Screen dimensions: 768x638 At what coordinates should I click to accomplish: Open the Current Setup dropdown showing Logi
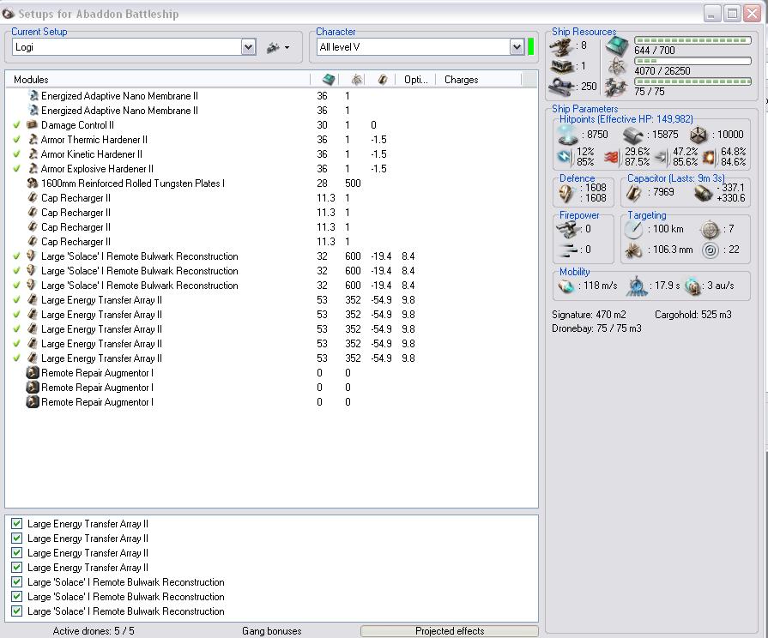coord(248,47)
